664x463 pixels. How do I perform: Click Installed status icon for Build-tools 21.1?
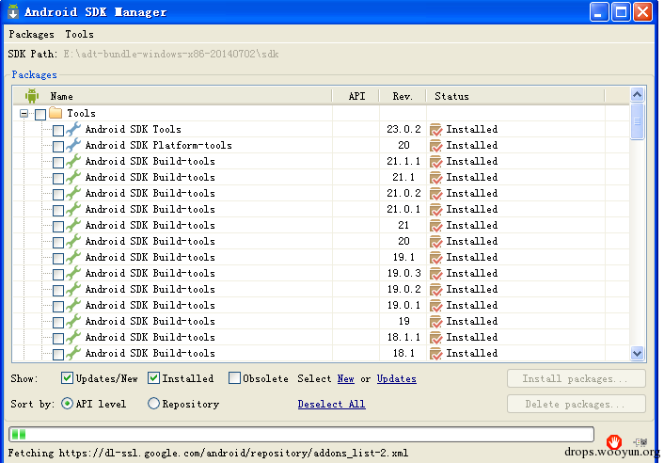coord(435,178)
